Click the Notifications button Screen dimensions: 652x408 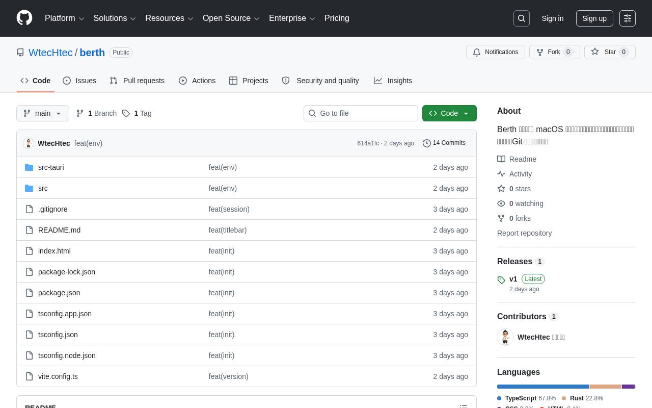click(x=496, y=52)
